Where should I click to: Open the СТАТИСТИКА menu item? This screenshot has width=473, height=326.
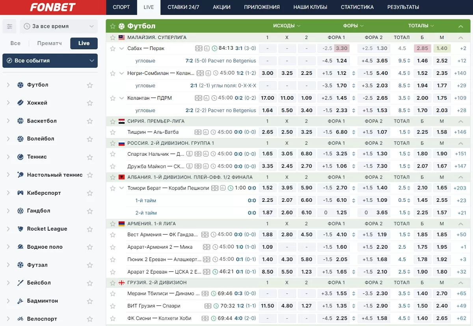[x=357, y=7]
